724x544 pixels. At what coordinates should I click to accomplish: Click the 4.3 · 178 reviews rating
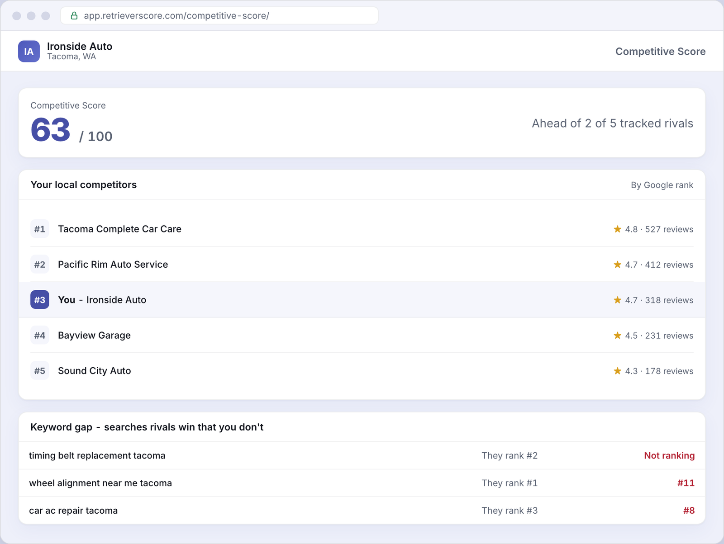[659, 371]
